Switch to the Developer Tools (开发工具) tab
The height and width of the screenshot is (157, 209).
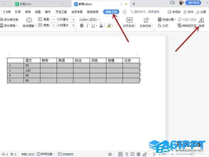tap(61, 12)
